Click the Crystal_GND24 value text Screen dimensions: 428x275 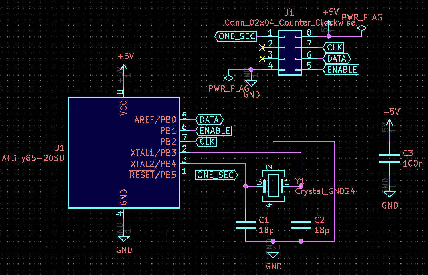(325, 191)
